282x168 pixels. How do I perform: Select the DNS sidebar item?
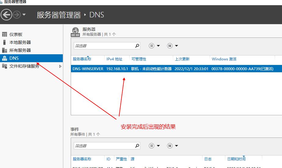(x=31, y=58)
